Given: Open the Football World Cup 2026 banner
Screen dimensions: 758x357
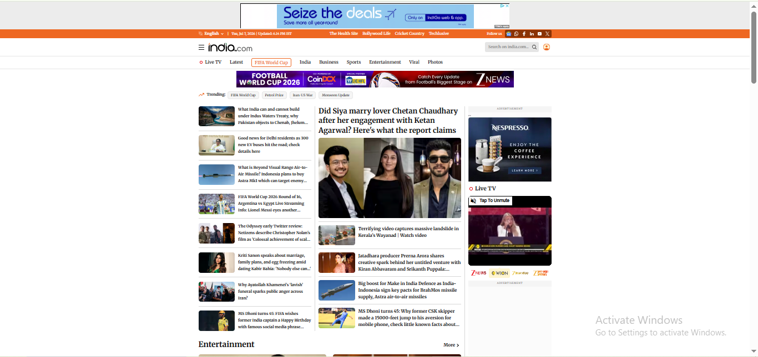Looking at the screenshot, I should point(375,79).
